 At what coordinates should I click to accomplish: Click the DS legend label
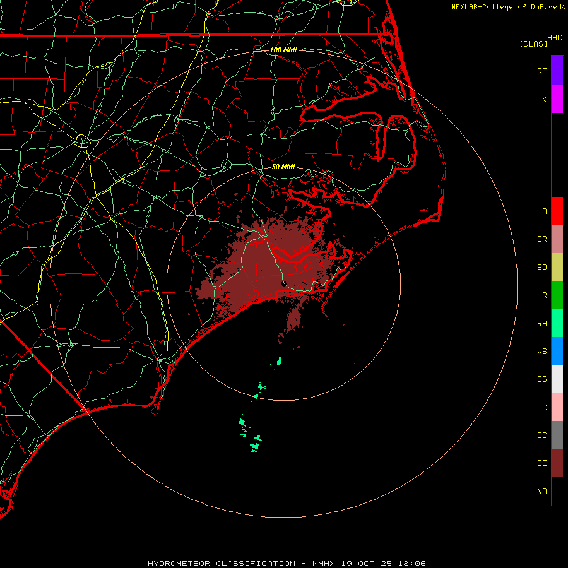(541, 379)
